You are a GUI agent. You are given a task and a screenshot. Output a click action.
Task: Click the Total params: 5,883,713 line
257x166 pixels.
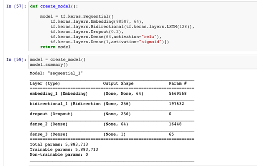click(59, 145)
